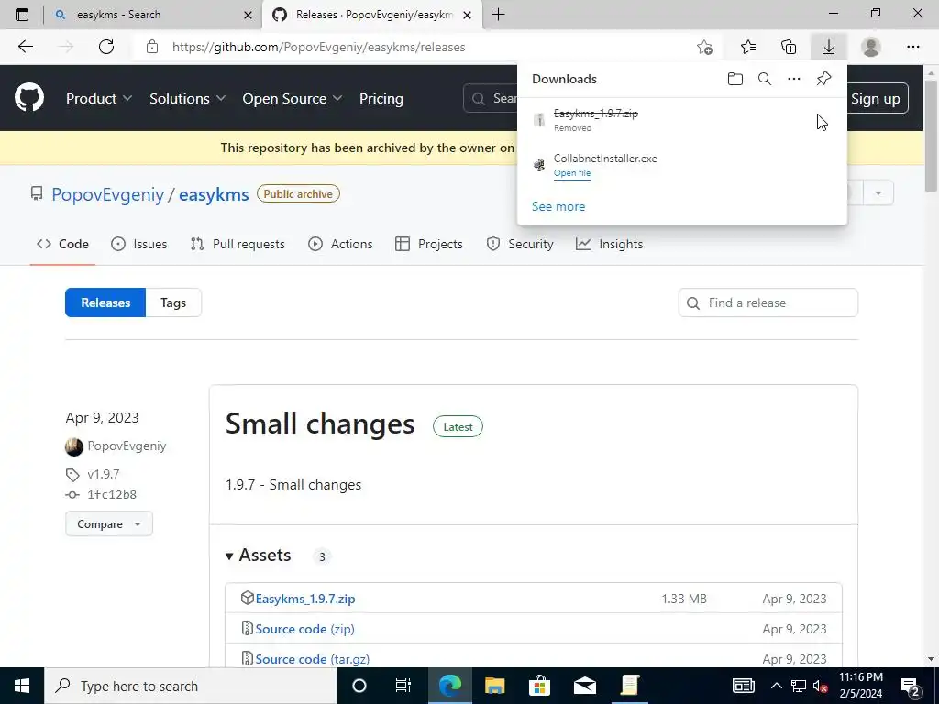Click the taskbar search box
Image resolution: width=939 pixels, height=704 pixels.
coord(191,686)
